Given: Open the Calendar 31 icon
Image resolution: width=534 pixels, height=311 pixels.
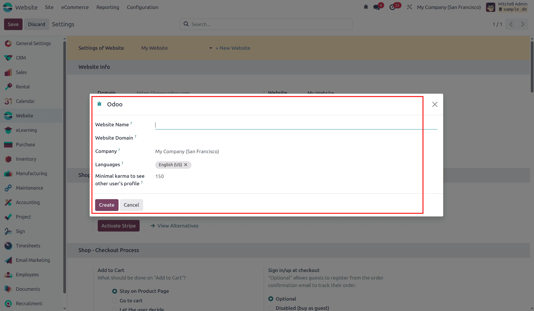Looking at the screenshot, I should click(x=8, y=101).
